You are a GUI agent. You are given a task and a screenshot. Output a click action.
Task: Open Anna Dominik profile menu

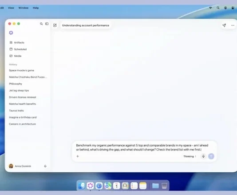[x=20, y=166]
